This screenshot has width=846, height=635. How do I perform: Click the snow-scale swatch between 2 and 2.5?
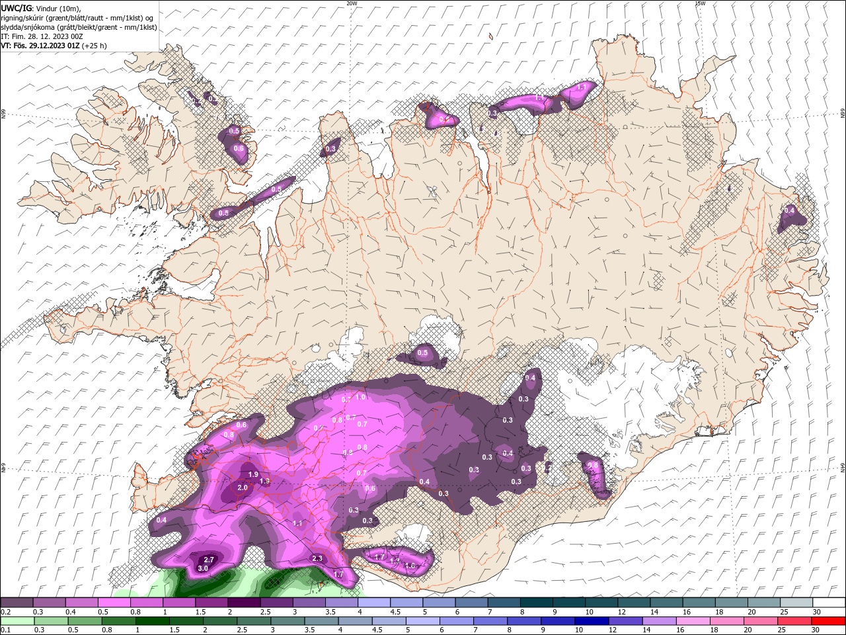[x=244, y=603]
